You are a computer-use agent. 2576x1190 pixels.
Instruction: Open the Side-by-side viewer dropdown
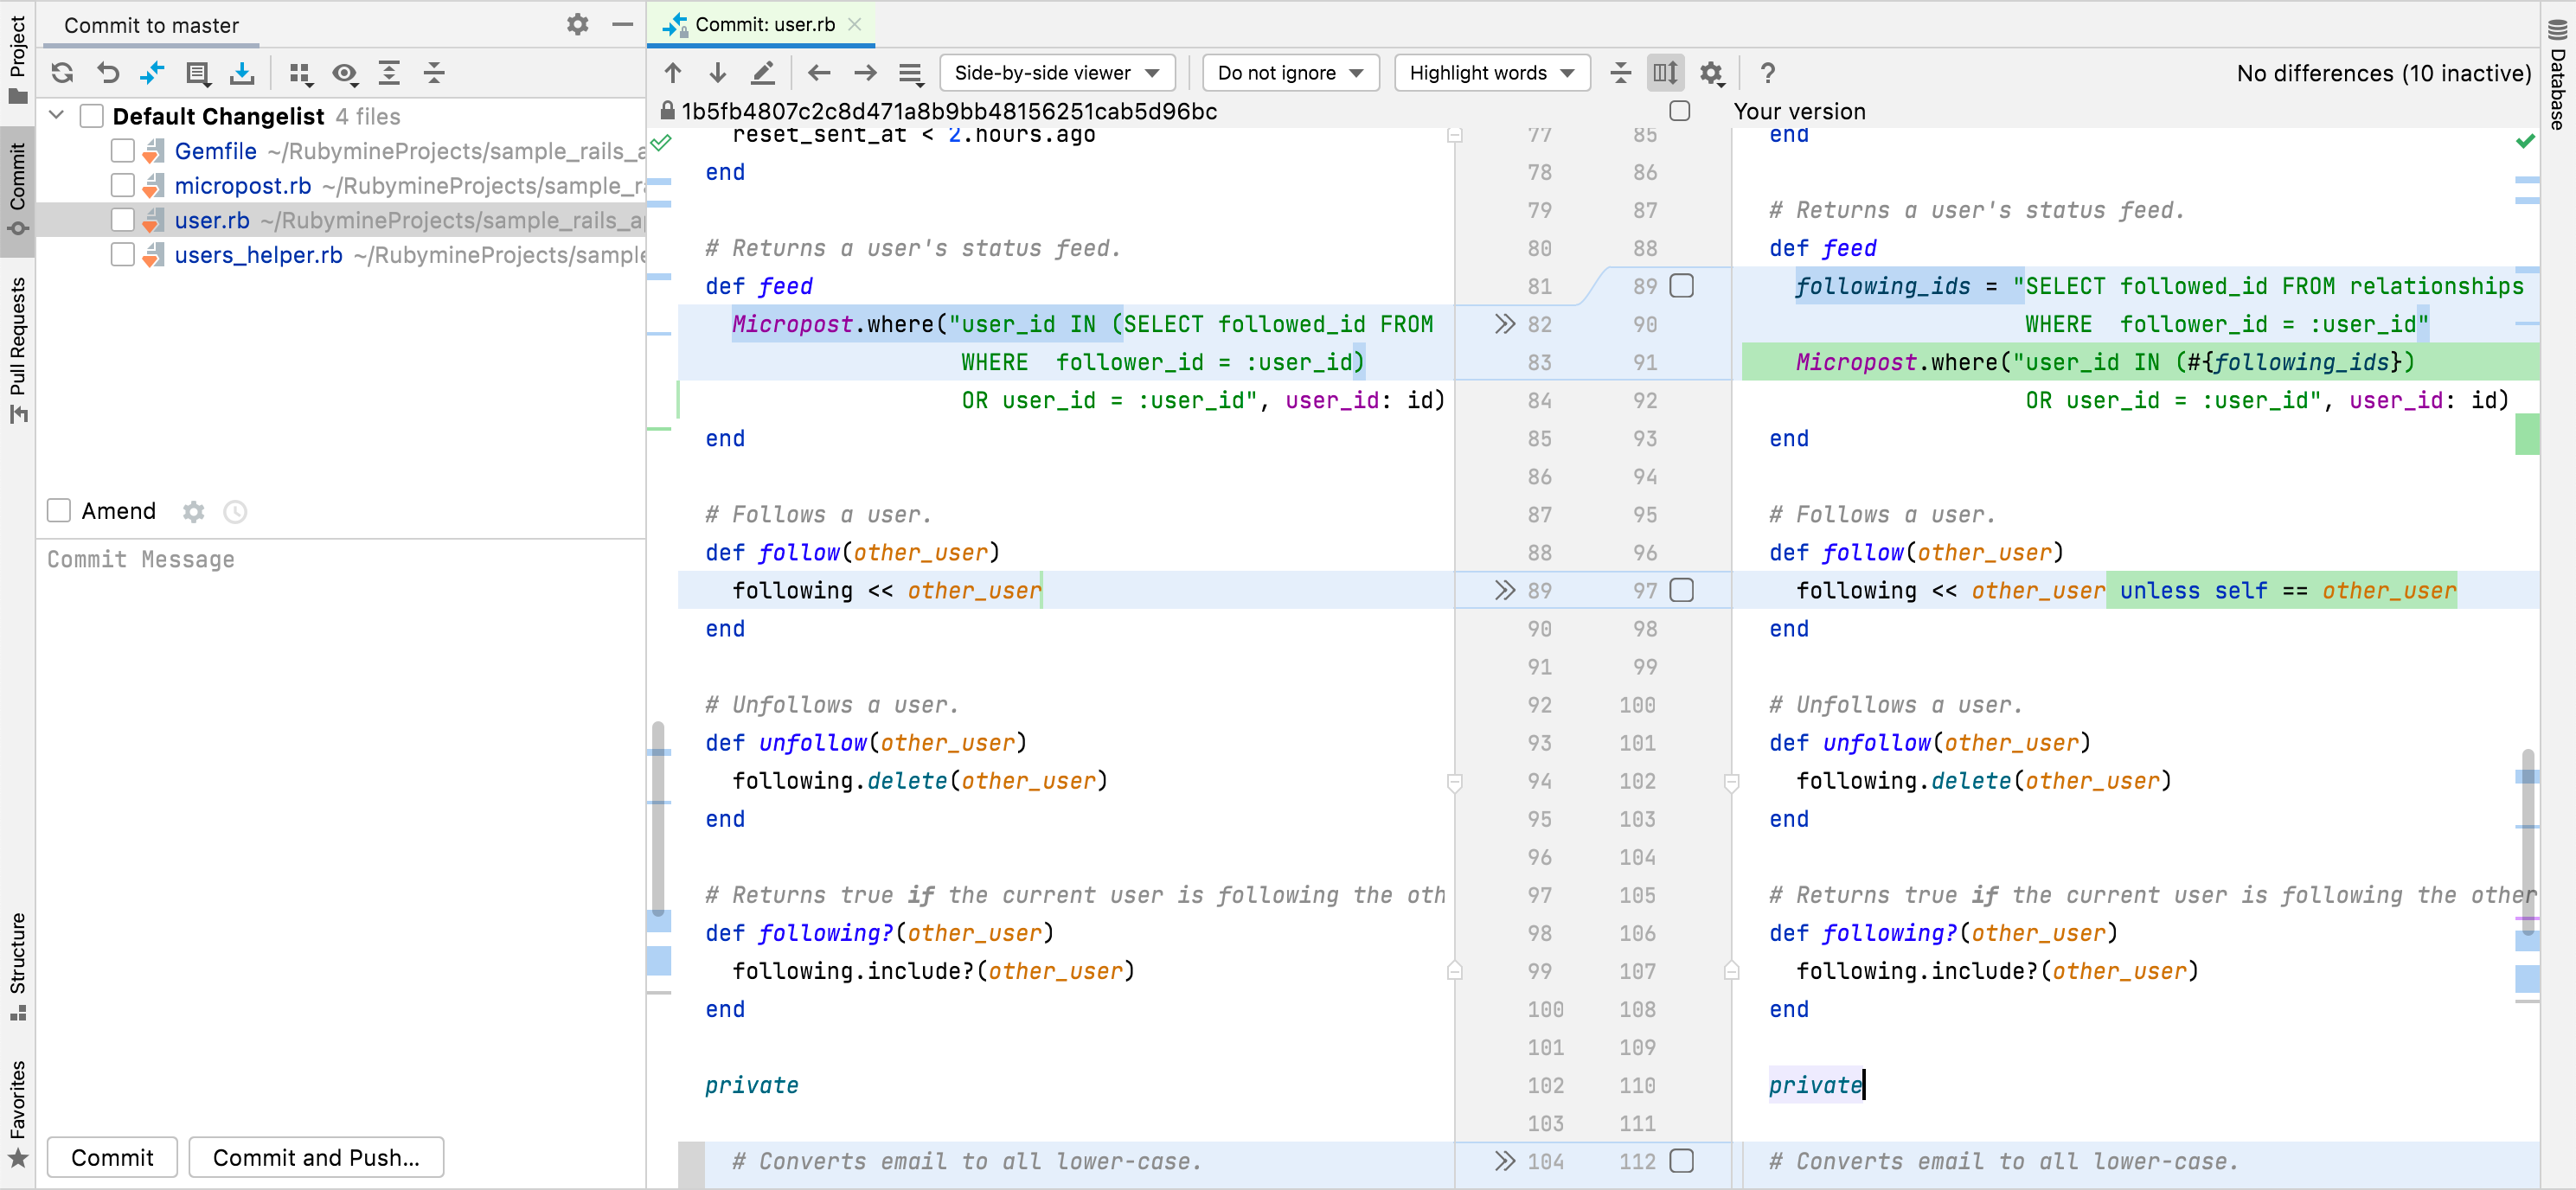coord(1056,72)
